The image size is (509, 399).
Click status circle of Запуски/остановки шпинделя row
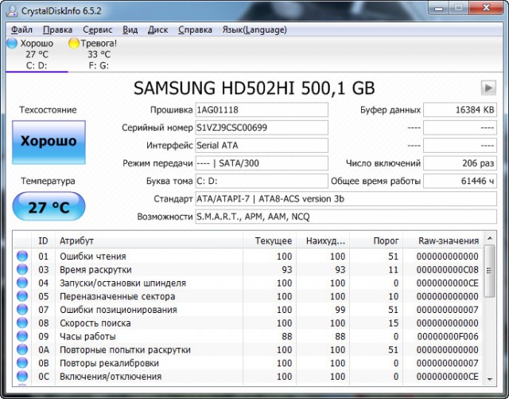[22, 283]
